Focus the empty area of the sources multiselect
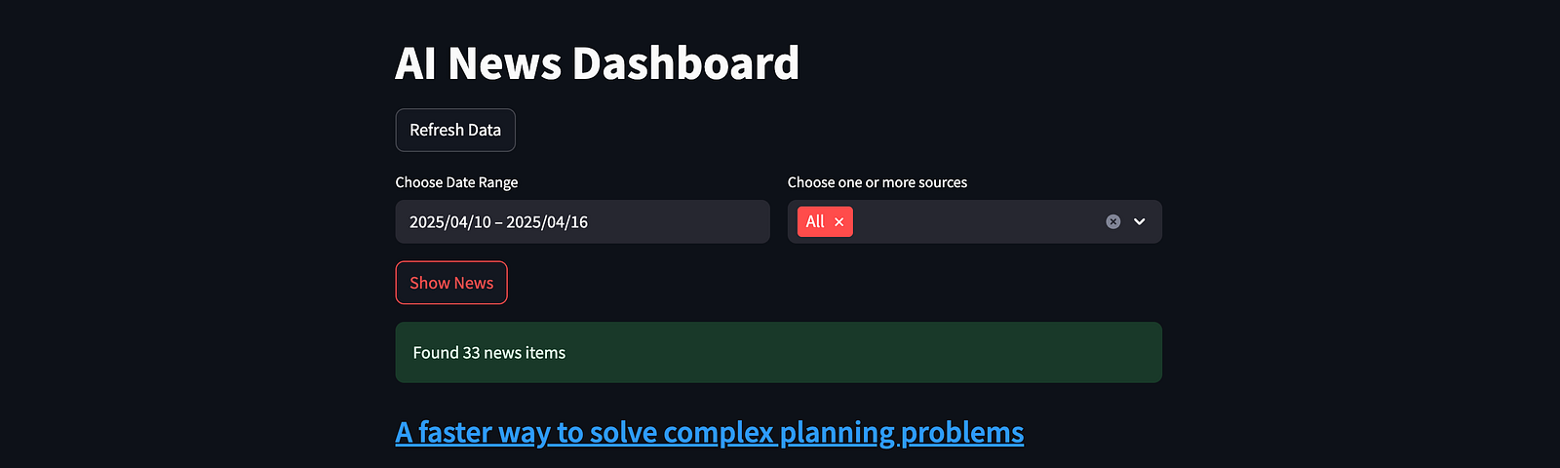The image size is (1560, 468). coord(975,222)
